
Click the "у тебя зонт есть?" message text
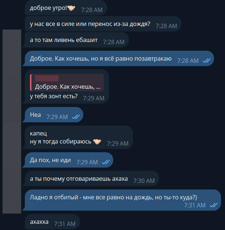(x=54, y=96)
